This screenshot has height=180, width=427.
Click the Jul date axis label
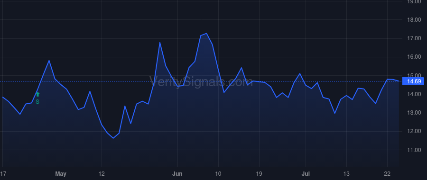coord(306,174)
